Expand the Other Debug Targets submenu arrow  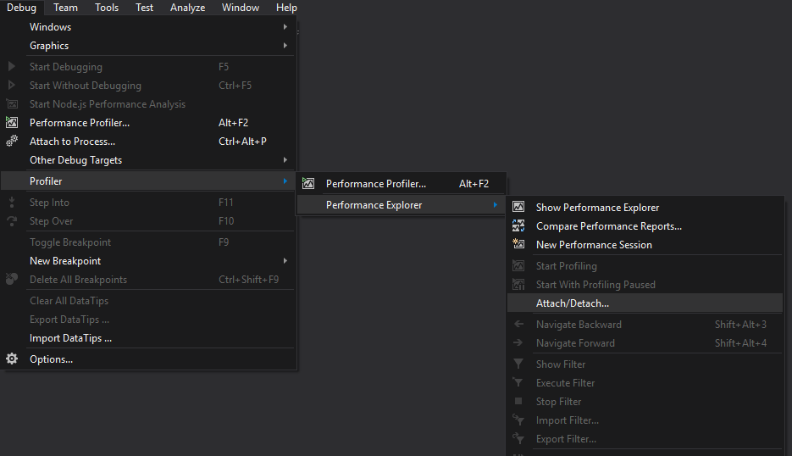point(285,159)
